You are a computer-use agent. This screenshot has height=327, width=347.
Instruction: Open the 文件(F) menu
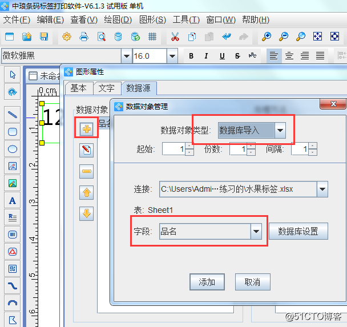click(x=17, y=20)
